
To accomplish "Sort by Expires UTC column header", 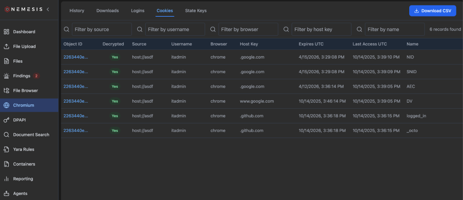I will click(311, 44).
